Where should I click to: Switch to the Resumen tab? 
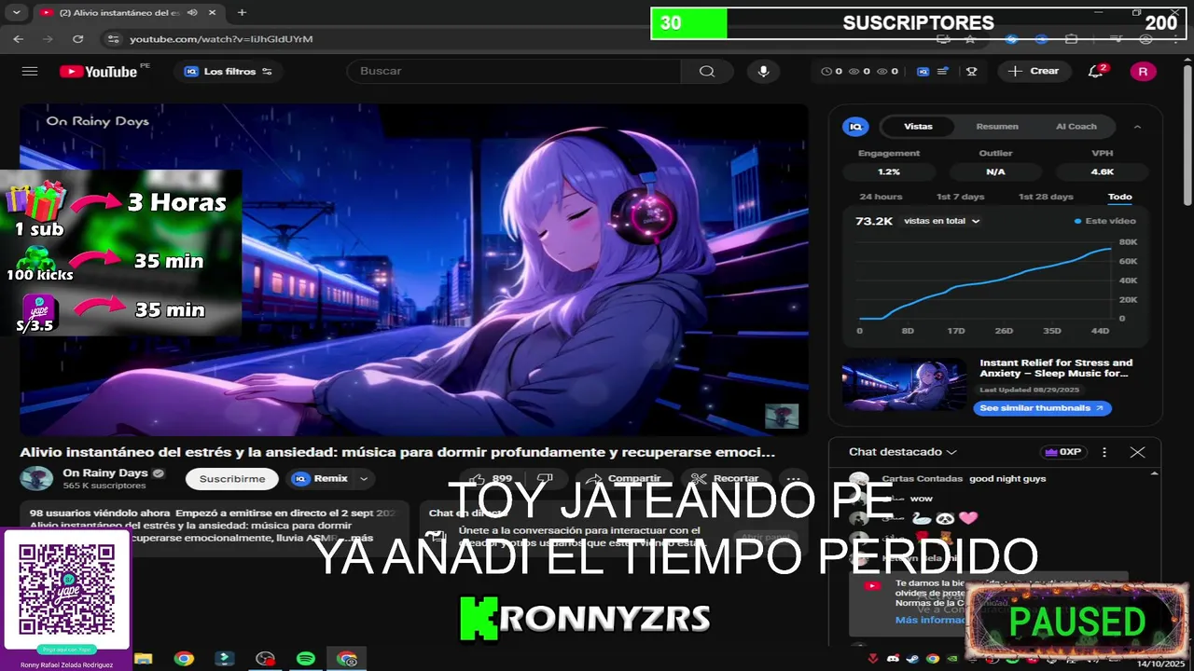[x=997, y=127]
